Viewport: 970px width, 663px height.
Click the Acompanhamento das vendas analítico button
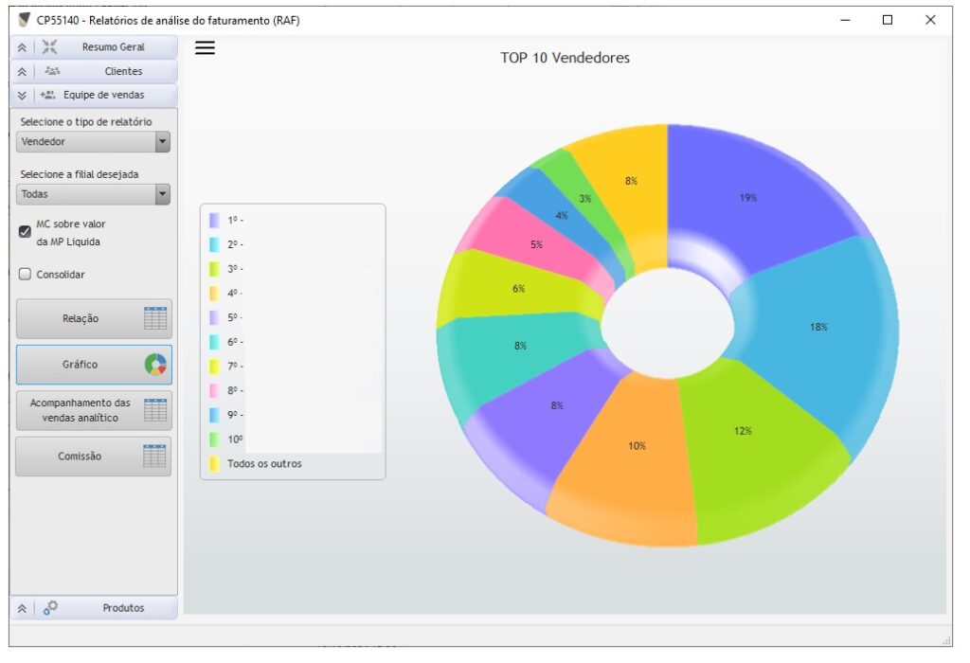click(x=81, y=410)
